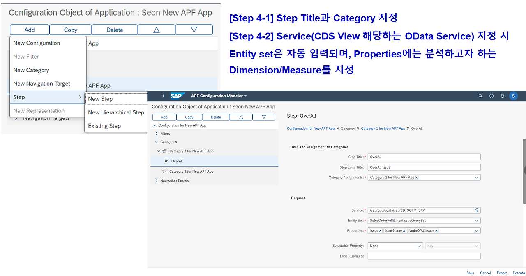Click inside the Label (Default) input field
The width and height of the screenshot is (526, 276).
coord(424,255)
